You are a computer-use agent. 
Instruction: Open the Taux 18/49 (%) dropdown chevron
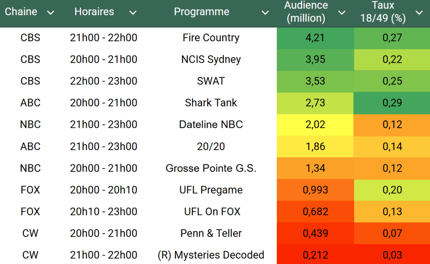419,13
